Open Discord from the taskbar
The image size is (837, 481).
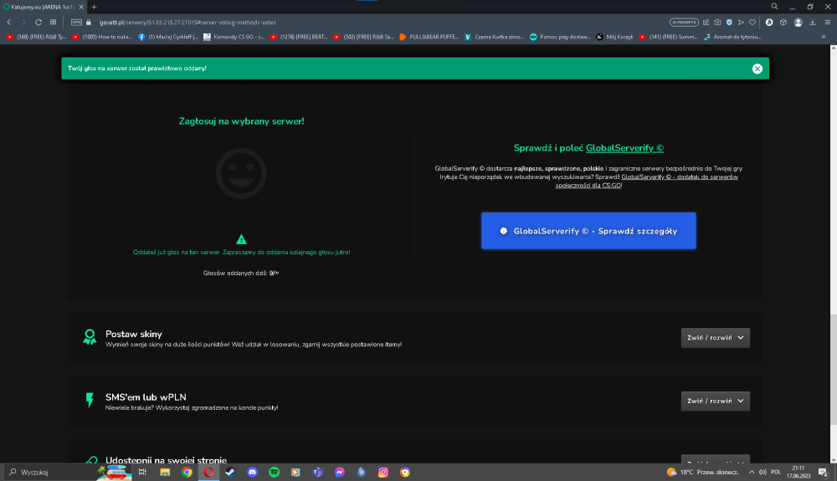coord(252,472)
